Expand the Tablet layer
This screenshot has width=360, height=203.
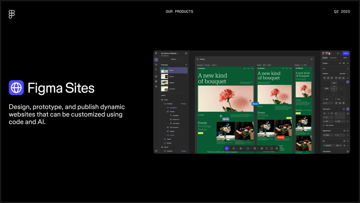[x=163, y=139]
